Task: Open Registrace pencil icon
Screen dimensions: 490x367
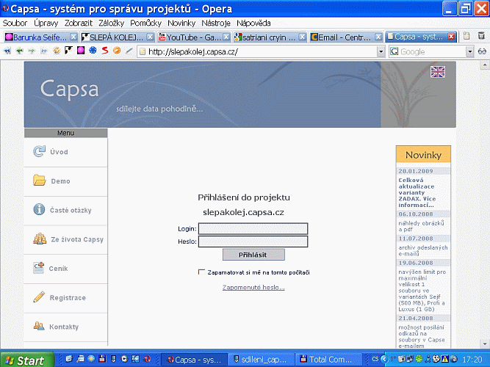Action: coord(39,297)
